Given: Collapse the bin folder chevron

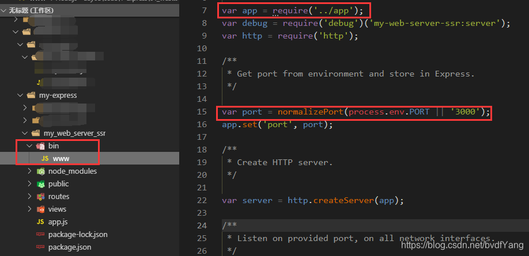Looking at the screenshot, I should click(x=30, y=146).
